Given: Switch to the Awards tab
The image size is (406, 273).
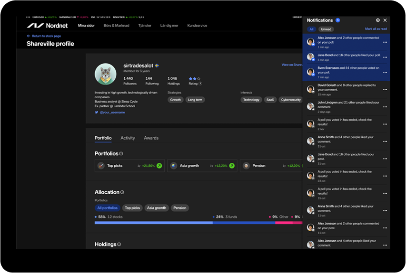Looking at the screenshot, I should click(x=151, y=138).
